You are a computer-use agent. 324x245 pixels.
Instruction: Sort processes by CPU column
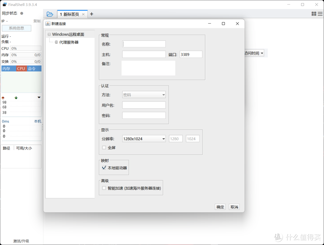[21, 69]
